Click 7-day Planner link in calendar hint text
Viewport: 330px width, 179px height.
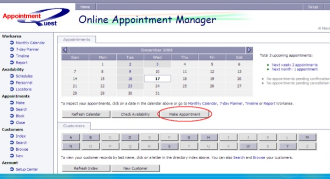231,104
